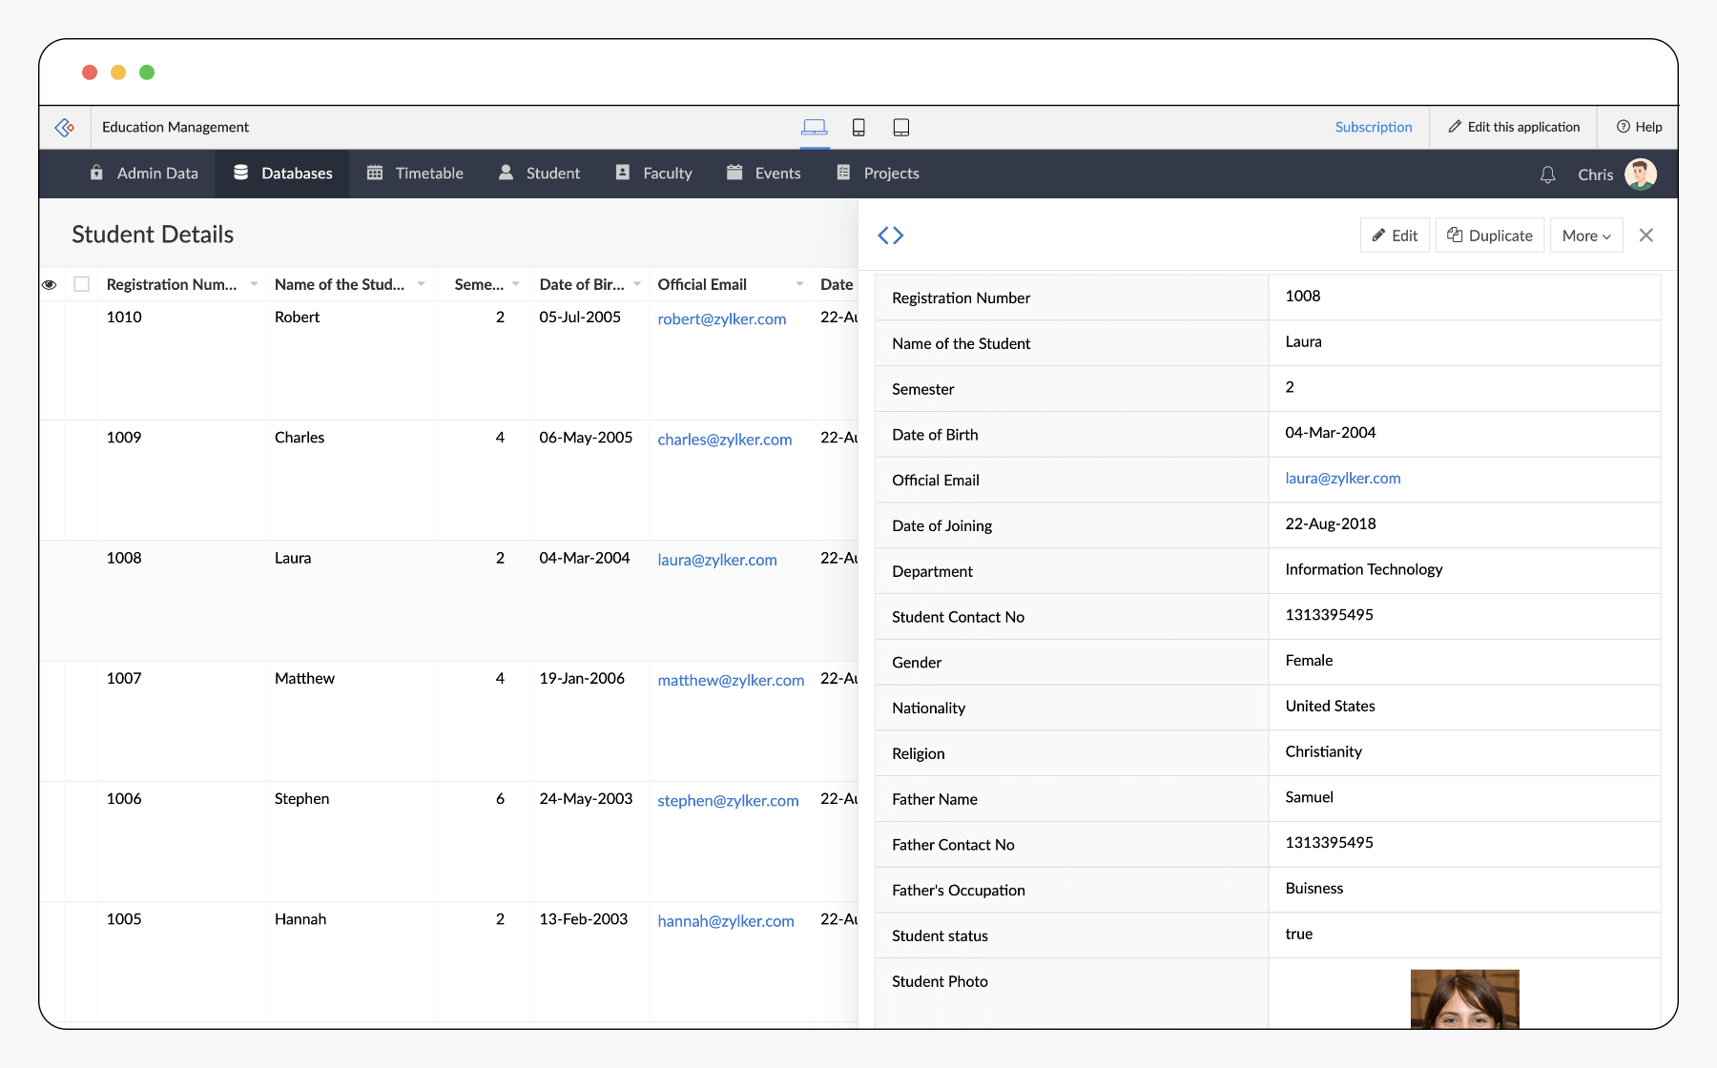The image size is (1717, 1068).
Task: Click Chris's profile avatar
Action: coord(1641,175)
